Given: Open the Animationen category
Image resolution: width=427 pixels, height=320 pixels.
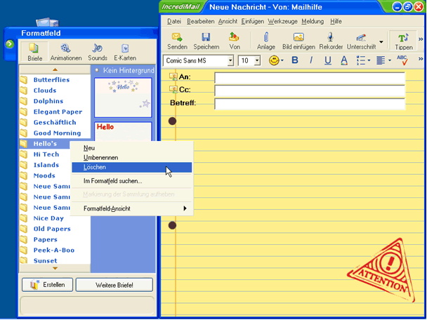Looking at the screenshot, I should [x=66, y=52].
